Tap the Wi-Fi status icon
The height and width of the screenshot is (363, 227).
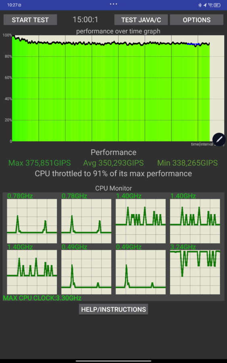click(x=210, y=5)
